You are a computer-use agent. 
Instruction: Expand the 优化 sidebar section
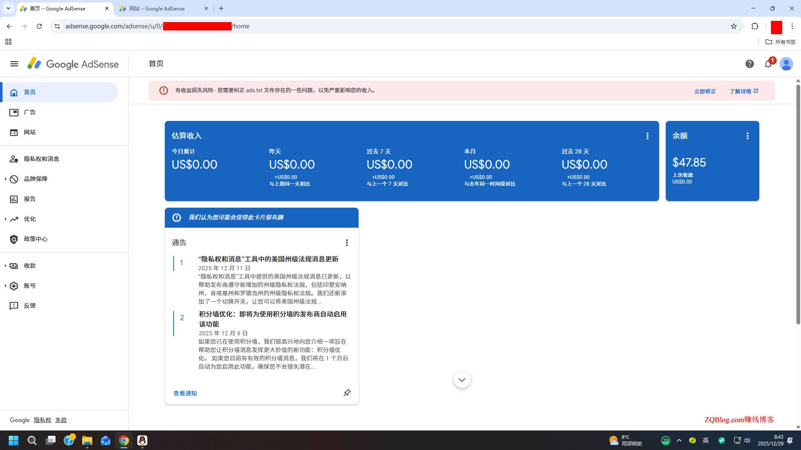[x=5, y=219]
